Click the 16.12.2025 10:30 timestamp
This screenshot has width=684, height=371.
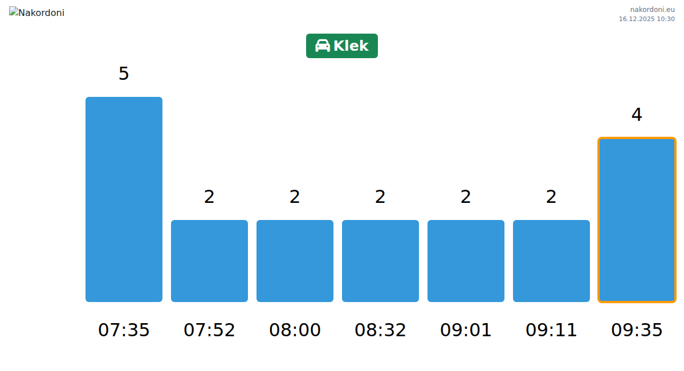646,19
